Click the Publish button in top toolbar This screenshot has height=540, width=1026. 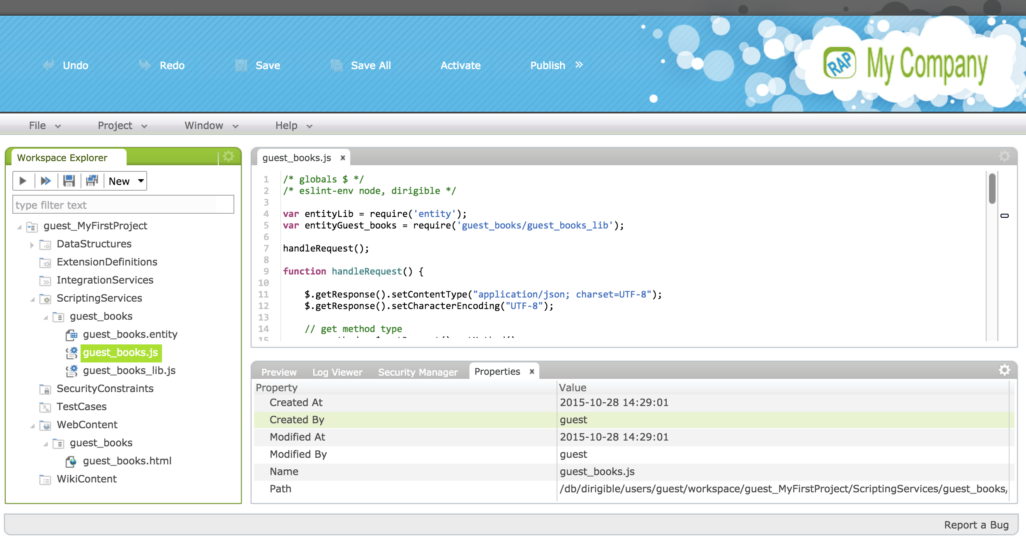(x=547, y=65)
